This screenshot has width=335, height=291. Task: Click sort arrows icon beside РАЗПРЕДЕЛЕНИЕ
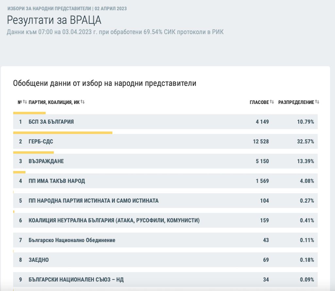[x=317, y=102]
